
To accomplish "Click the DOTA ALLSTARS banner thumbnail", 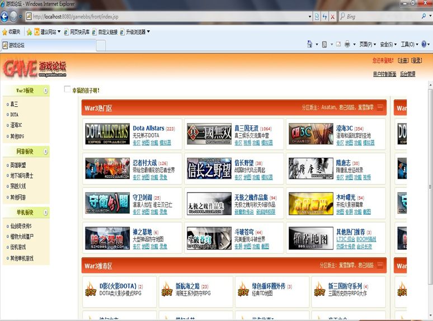I will [x=107, y=134].
